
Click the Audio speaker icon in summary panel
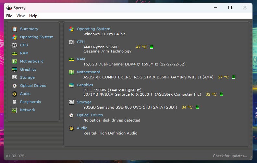tap(71, 128)
